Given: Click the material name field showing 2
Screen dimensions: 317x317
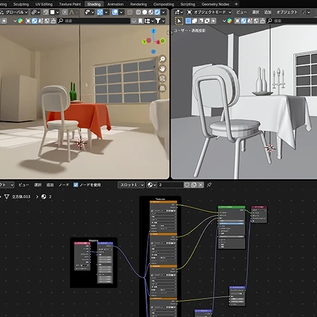Looking at the screenshot, I should 171,185.
